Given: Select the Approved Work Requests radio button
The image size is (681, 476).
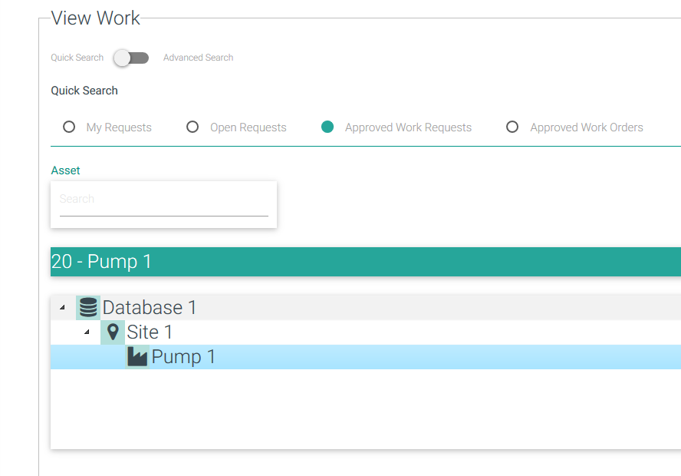Looking at the screenshot, I should [x=327, y=127].
